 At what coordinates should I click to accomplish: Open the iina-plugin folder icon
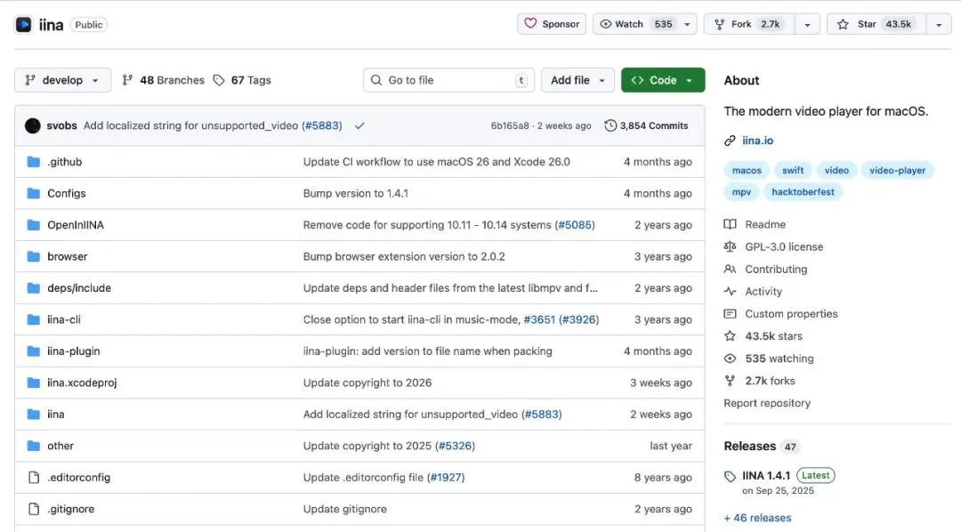click(34, 351)
